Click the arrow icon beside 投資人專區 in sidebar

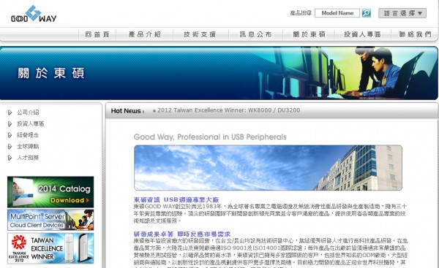click(x=10, y=124)
